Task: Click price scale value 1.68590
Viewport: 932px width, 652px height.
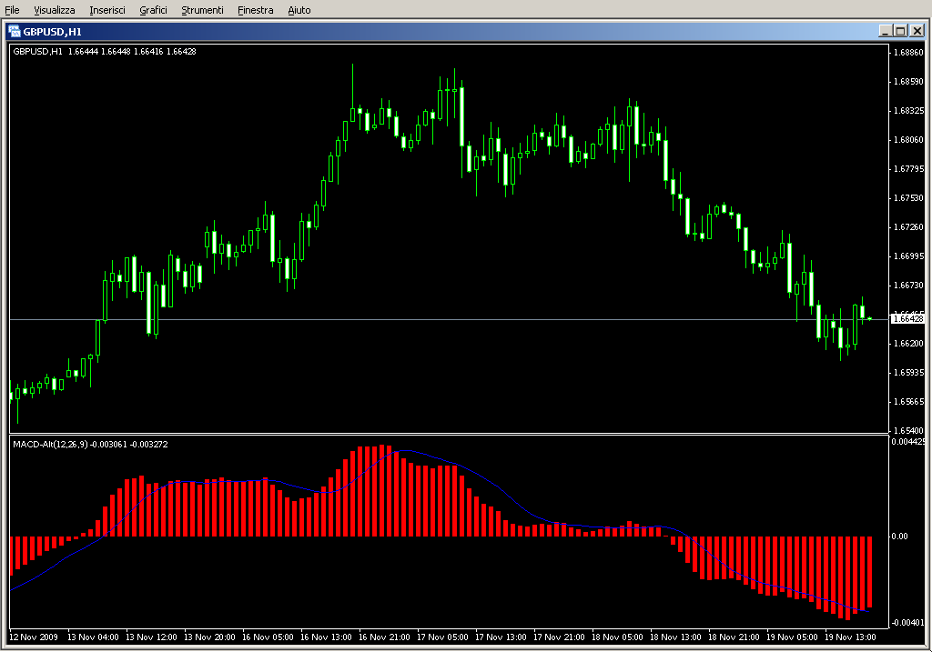Action: (x=909, y=81)
